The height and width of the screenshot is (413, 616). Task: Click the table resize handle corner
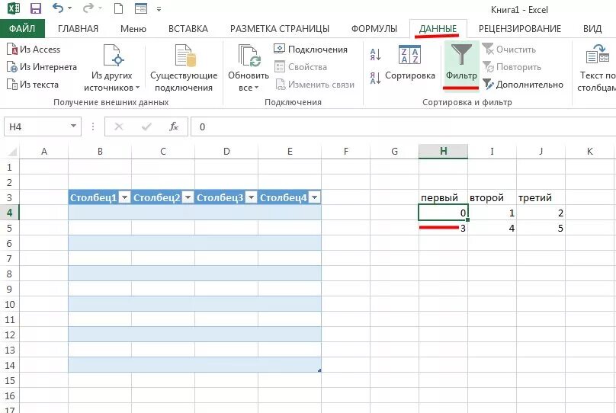point(319,370)
